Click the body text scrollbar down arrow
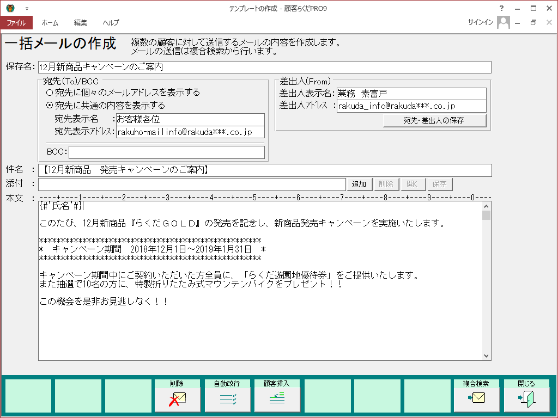Viewport: 558px width, 418px height. (487, 355)
